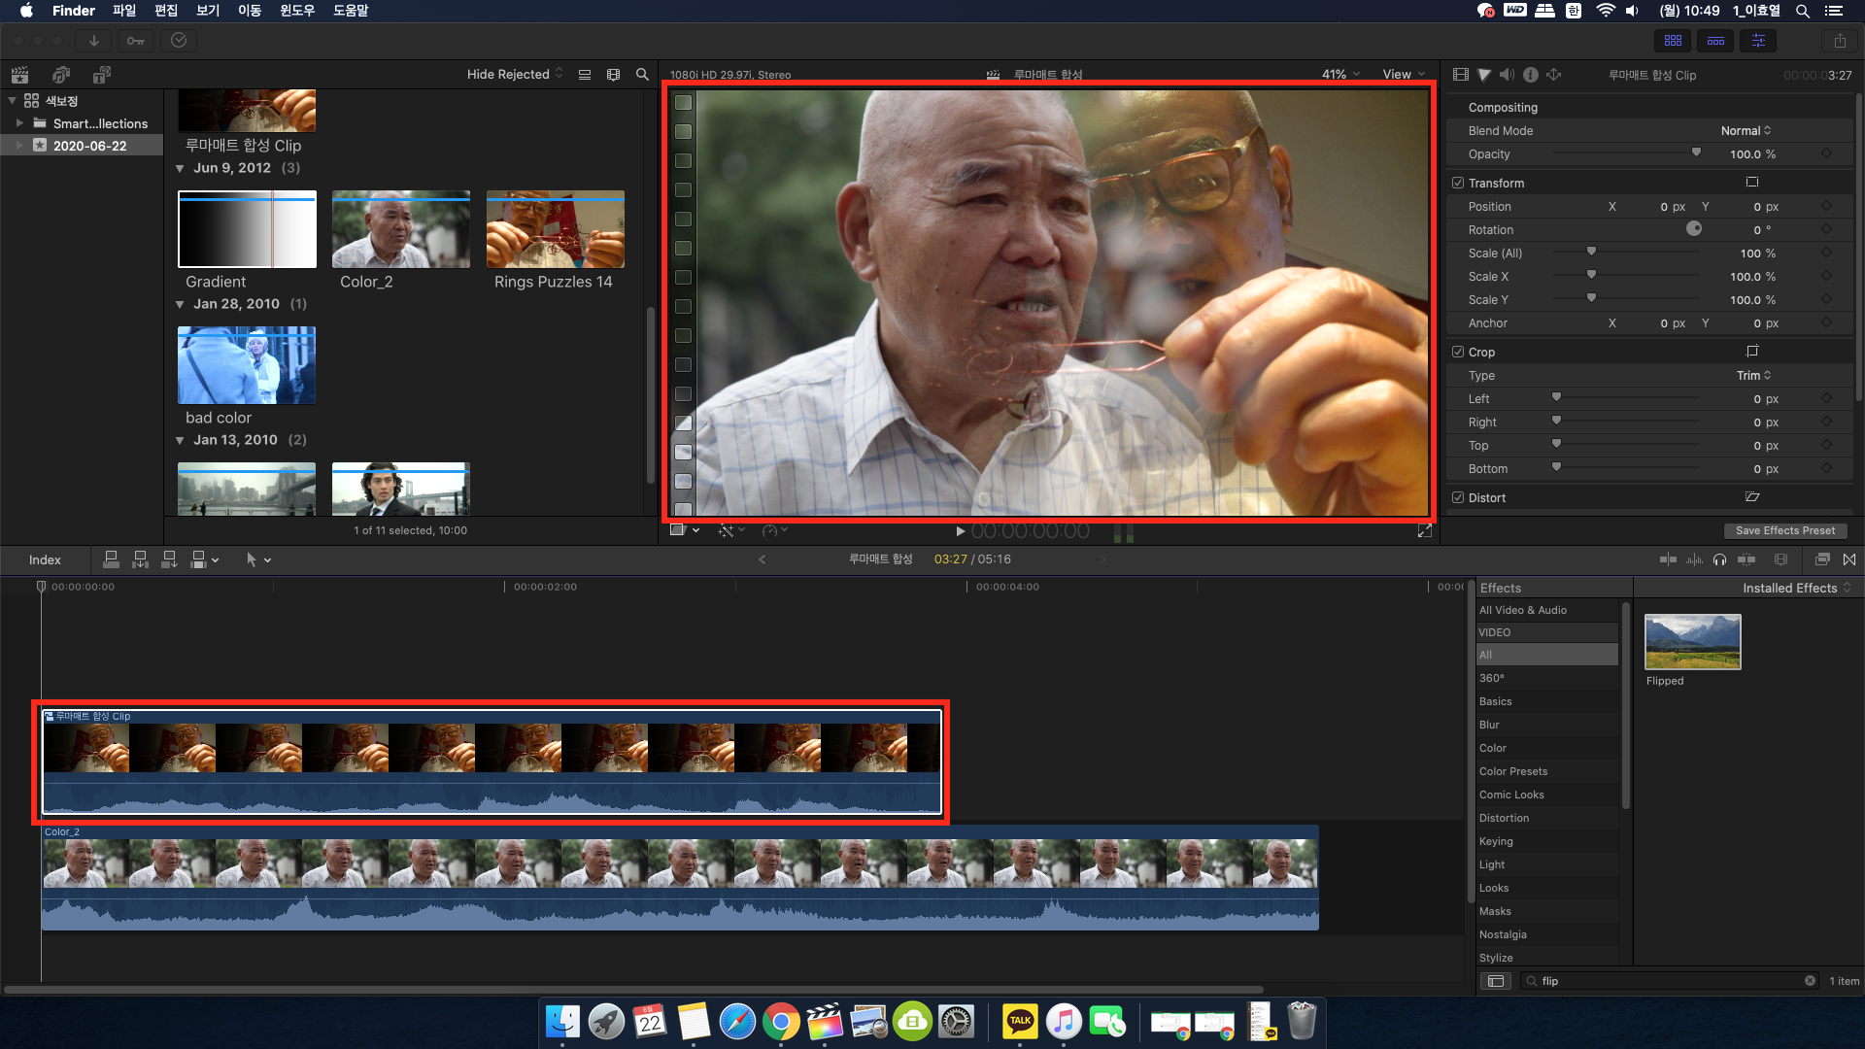The image size is (1865, 1049).
Task: Expand the Smart Collections folder
Action: click(x=19, y=123)
